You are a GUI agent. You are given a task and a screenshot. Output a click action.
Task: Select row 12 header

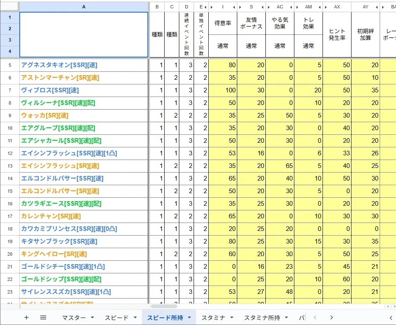click(x=10, y=153)
